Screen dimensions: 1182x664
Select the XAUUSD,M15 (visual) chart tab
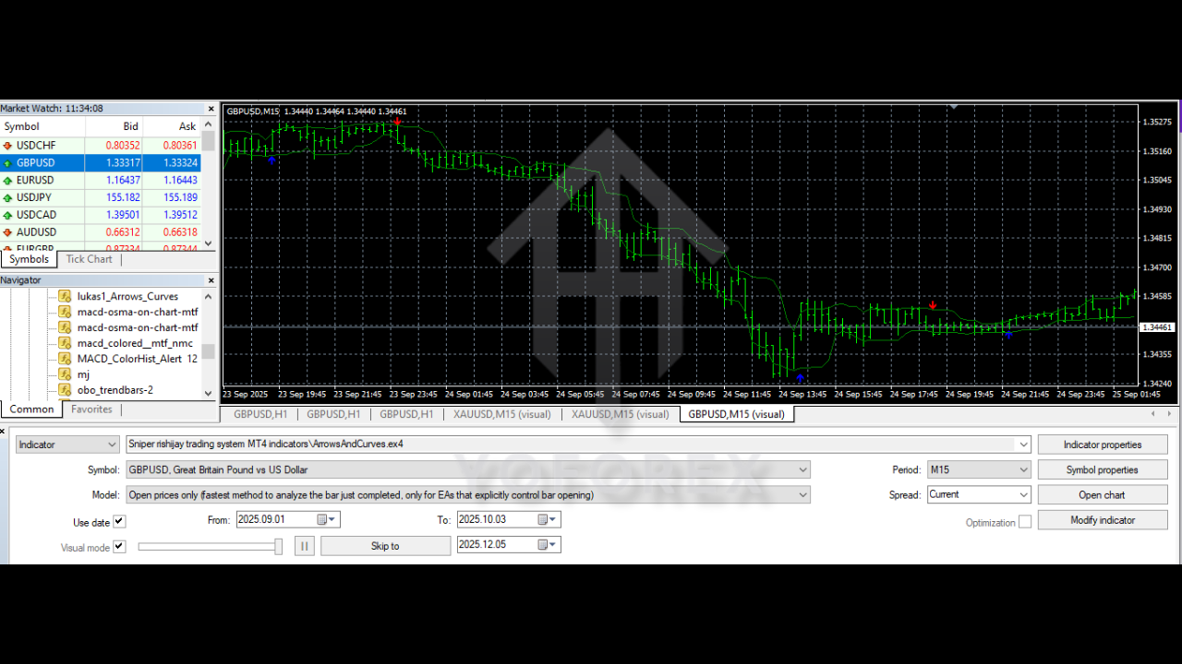(501, 414)
